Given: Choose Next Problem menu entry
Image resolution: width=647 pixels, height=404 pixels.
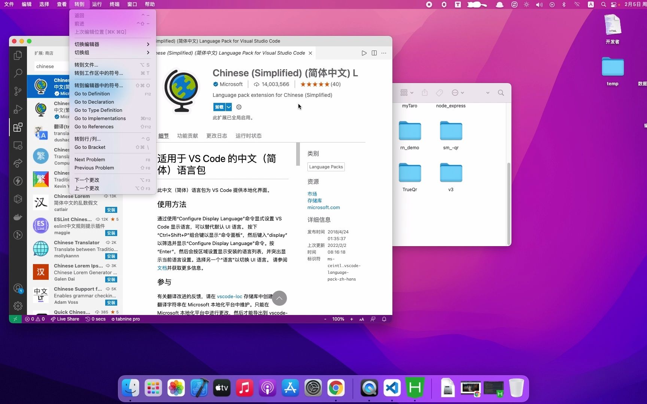Looking at the screenshot, I should tap(112, 160).
